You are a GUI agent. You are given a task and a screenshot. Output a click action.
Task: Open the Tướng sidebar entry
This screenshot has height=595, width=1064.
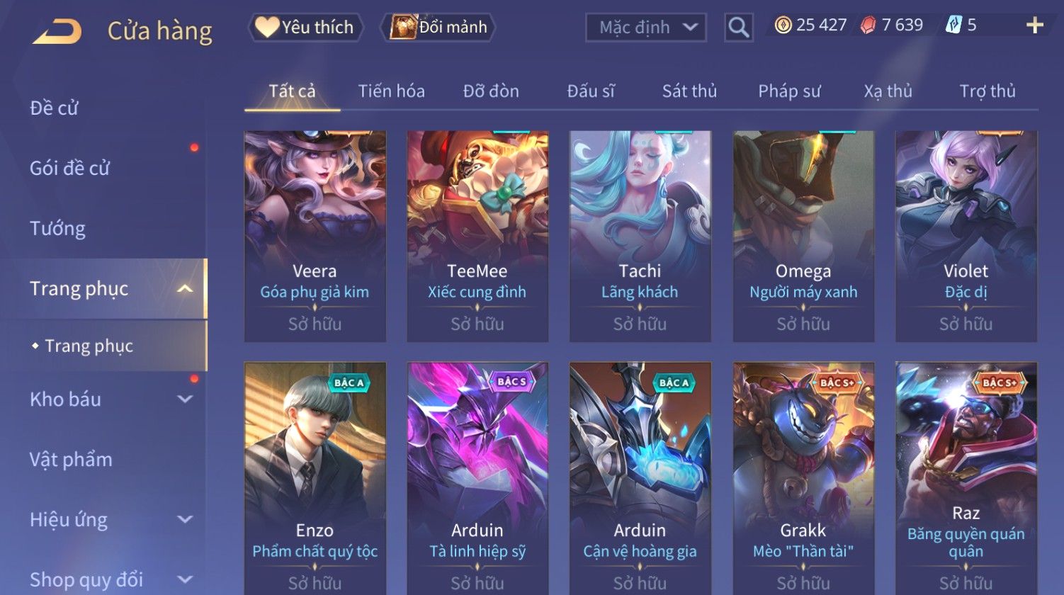57,229
